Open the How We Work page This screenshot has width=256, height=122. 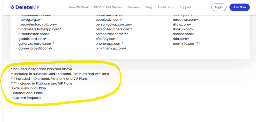79,7
